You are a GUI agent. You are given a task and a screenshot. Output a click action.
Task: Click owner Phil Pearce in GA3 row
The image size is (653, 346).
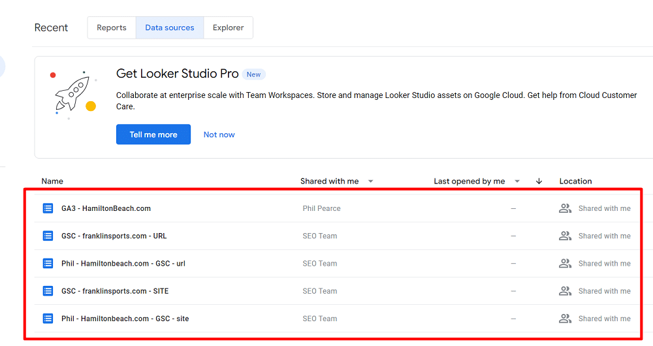(321, 208)
